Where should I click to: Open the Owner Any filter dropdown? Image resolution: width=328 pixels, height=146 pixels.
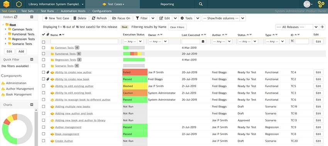pyautogui.click(x=158, y=41)
